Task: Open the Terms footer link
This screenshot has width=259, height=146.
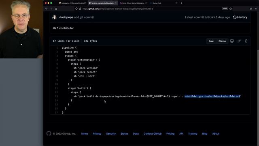Action: (85, 133)
